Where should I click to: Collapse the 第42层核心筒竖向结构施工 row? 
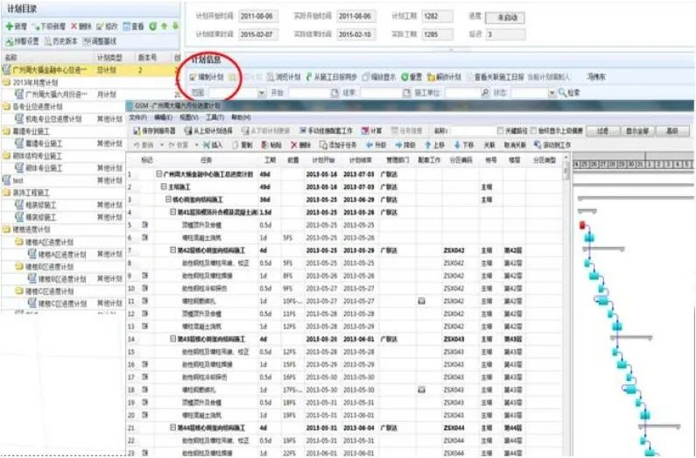[172, 250]
